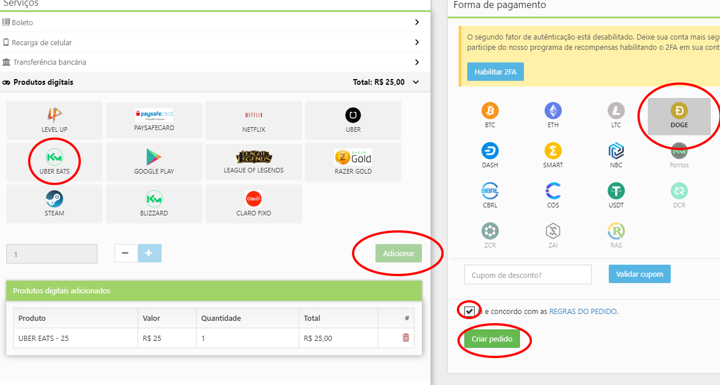
Task: Select the Claro Fixo product tile
Action: pos(253,204)
